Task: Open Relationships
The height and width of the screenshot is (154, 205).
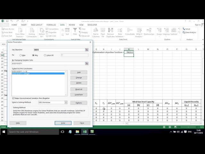Action: tap(149, 32)
